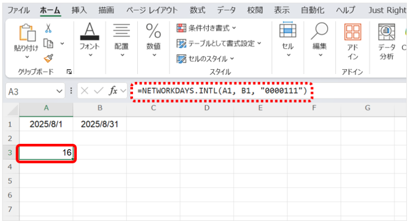Select column D header
Viewport: 408px width, 221px height.
207,108
